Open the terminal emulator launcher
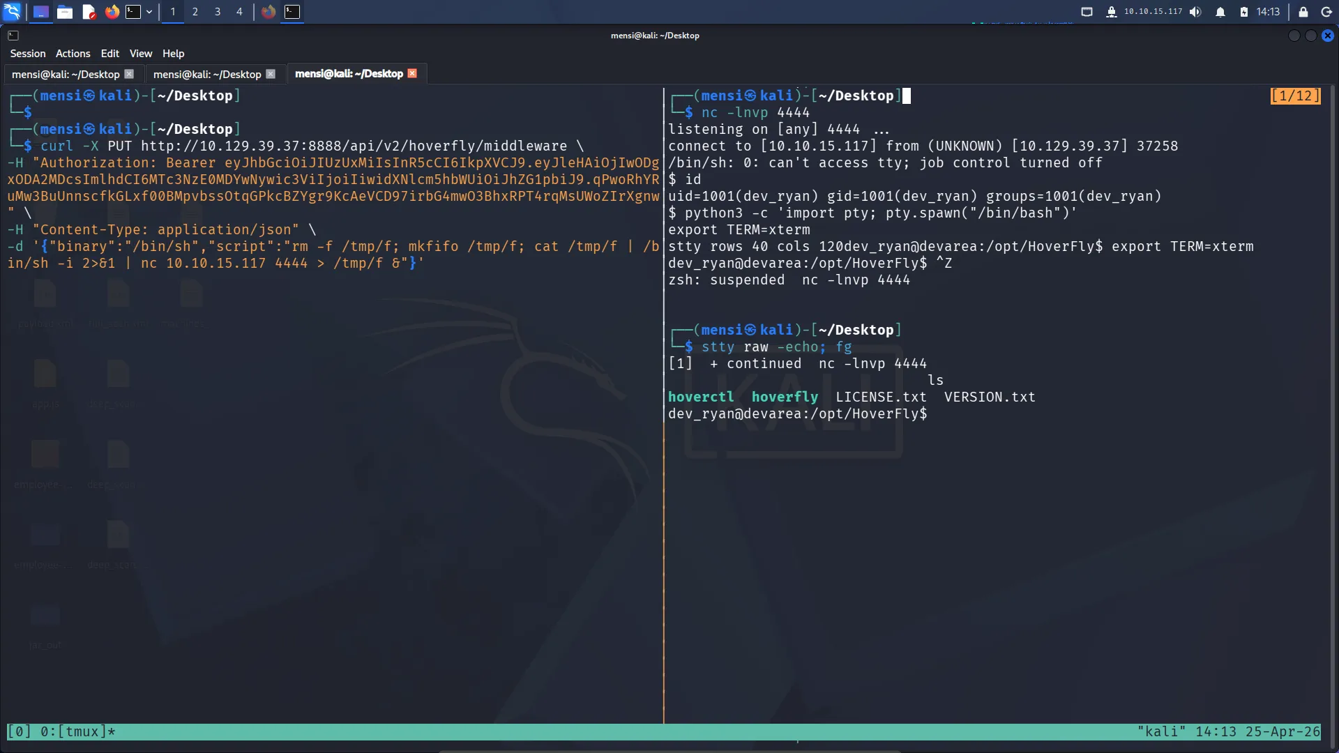1339x753 pixels. (133, 12)
